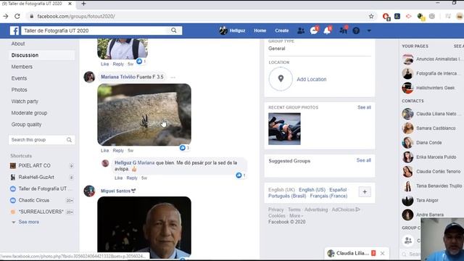Reload the page with browser refresh button
Screen dimensions: 464x261
click(17, 16)
